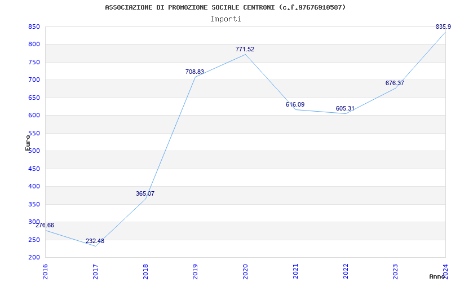Click the Importi subtitle

pos(225,19)
